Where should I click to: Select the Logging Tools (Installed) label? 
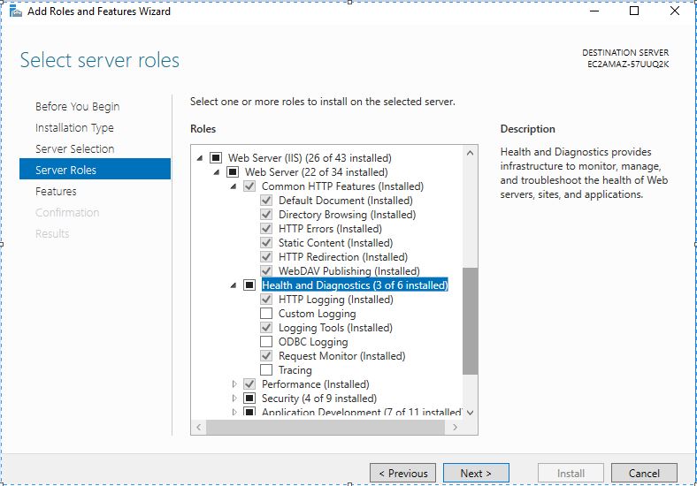pos(335,328)
